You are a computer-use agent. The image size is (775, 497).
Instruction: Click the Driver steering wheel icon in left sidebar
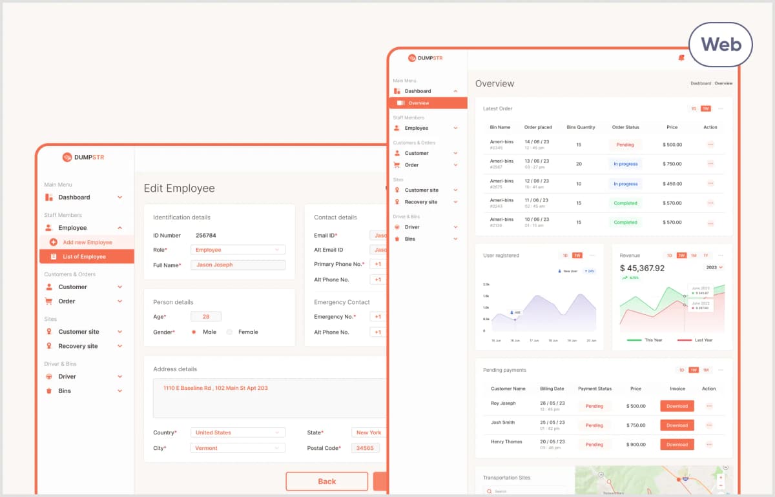48,377
